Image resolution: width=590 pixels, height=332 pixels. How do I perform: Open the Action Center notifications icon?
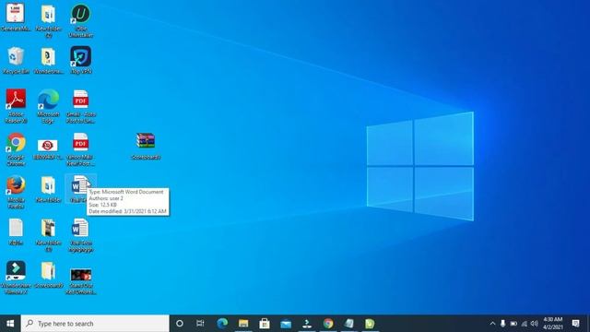click(x=575, y=324)
